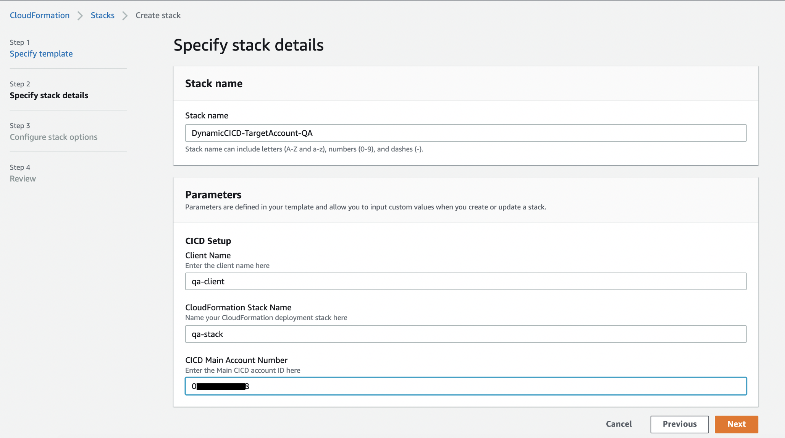Viewport: 785px width, 438px height.
Task: Click inside the Stack name field
Action: tap(465, 133)
